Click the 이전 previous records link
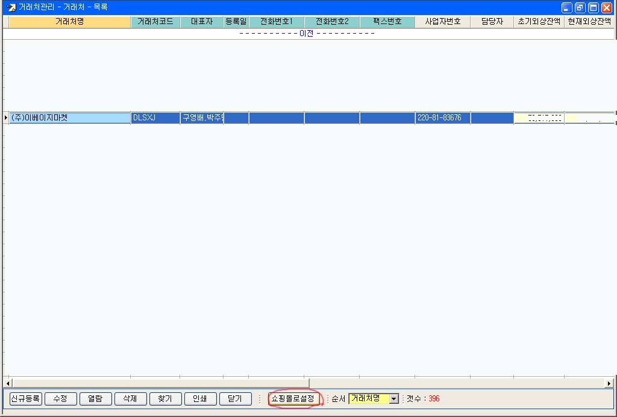Image resolution: width=617 pixels, height=417 pixels. pyautogui.click(x=307, y=33)
